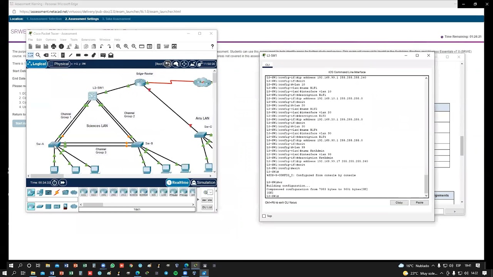Click the browser address bar URL
Viewport: 493px width, 277px height.
pos(100,12)
